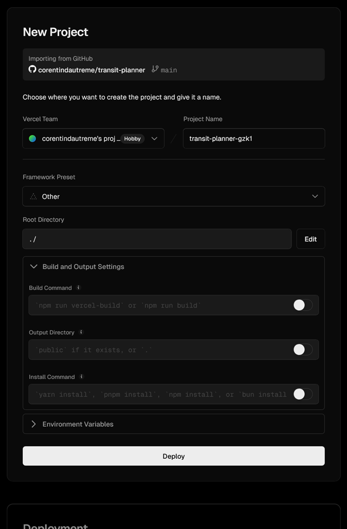Viewport: 347px width, 529px height.
Task: Focus the Project Name input field
Action: click(254, 138)
